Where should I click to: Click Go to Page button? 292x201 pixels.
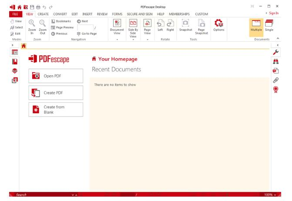pos(87,33)
